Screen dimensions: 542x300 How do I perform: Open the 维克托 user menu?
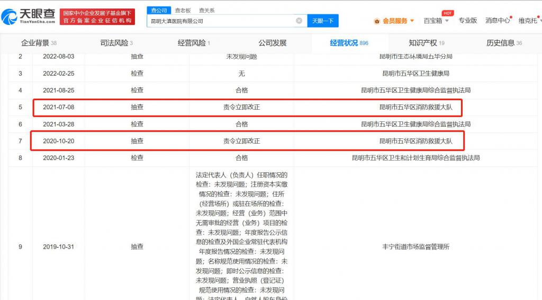[x=529, y=21]
